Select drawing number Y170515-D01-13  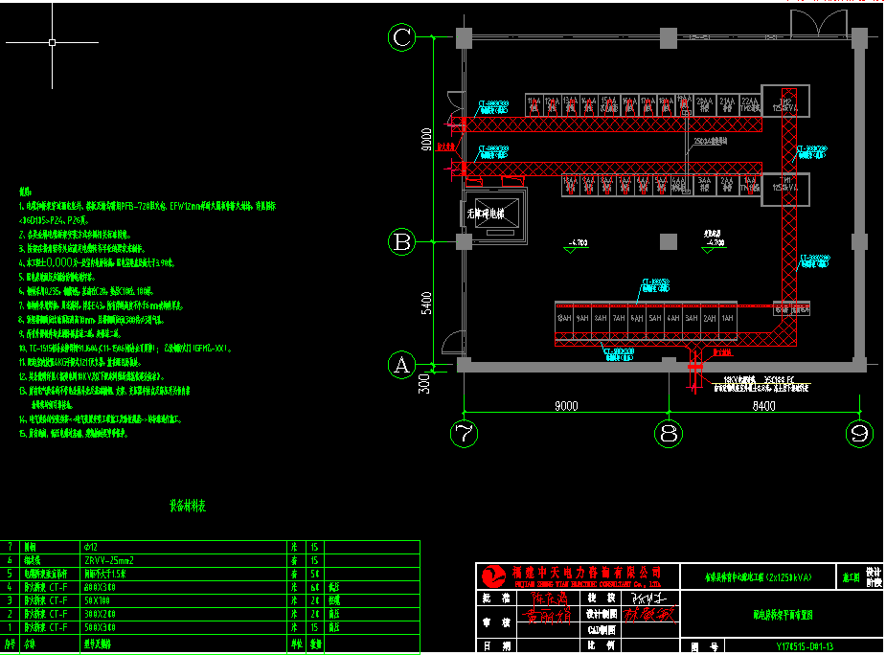click(805, 646)
